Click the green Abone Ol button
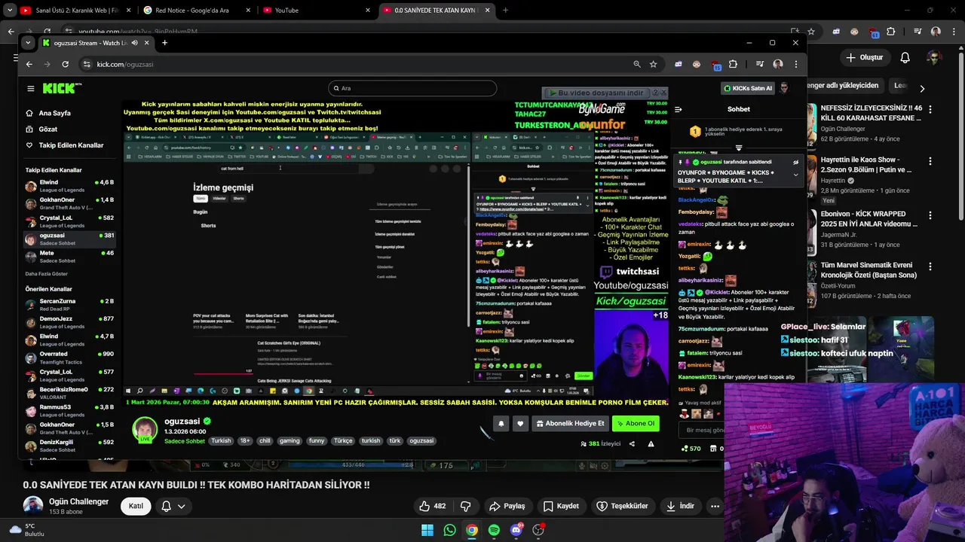This screenshot has width=965, height=542. click(636, 423)
